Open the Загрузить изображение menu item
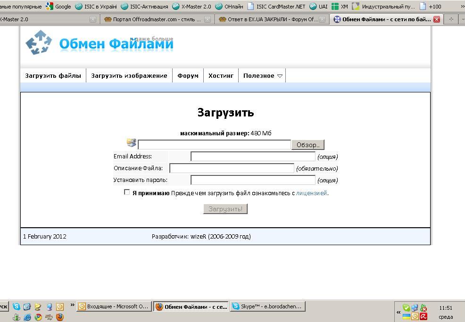 coord(129,76)
